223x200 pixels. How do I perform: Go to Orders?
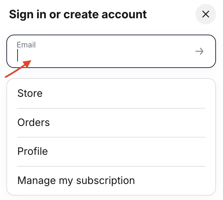click(111, 122)
